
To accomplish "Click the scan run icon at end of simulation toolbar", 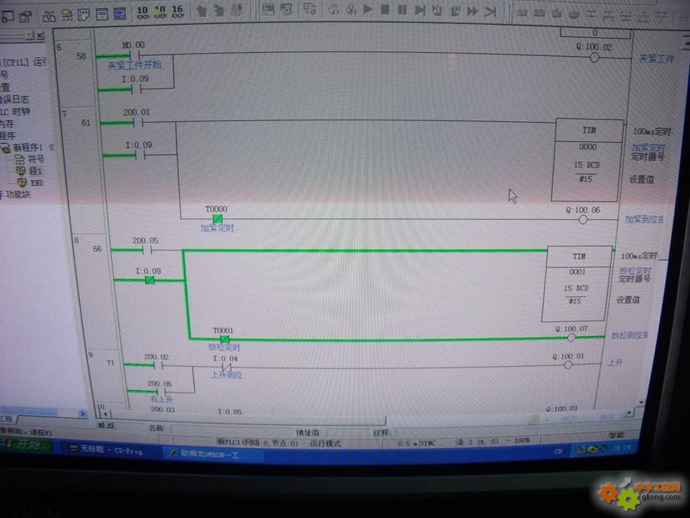I will tap(490, 11).
